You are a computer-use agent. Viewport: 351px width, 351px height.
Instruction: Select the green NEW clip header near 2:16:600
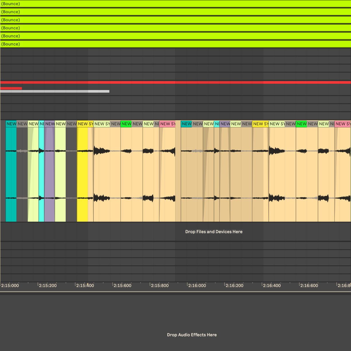click(301, 124)
